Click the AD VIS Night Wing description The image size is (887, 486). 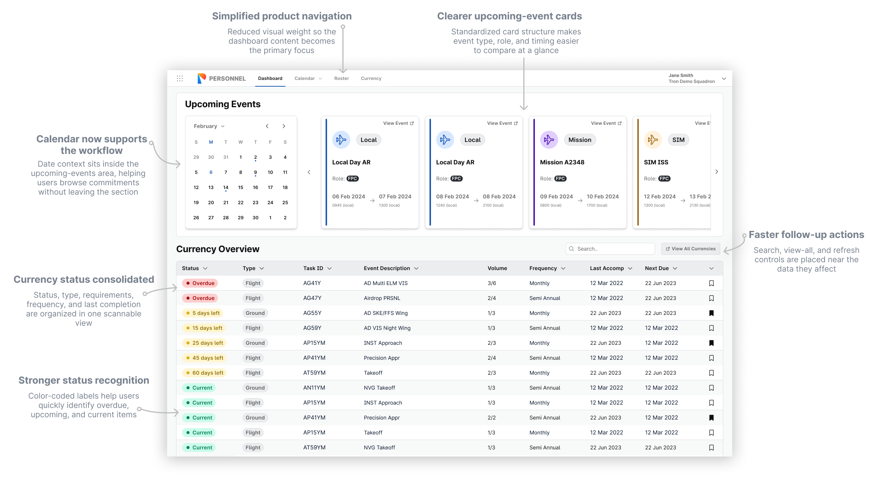(387, 328)
